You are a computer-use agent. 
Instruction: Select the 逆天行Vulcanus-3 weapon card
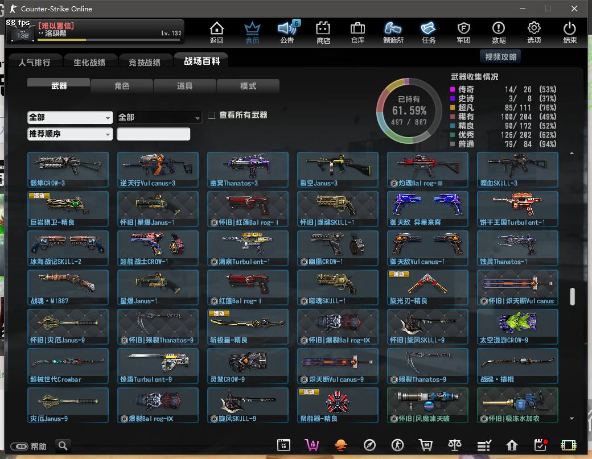click(158, 169)
